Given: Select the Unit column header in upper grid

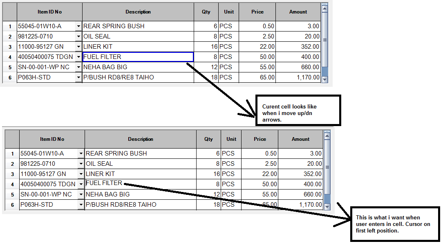Looking at the screenshot, I should 229,12.
